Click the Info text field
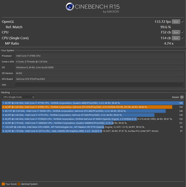The image size is (186, 187). pyautogui.click(x=99, y=85)
